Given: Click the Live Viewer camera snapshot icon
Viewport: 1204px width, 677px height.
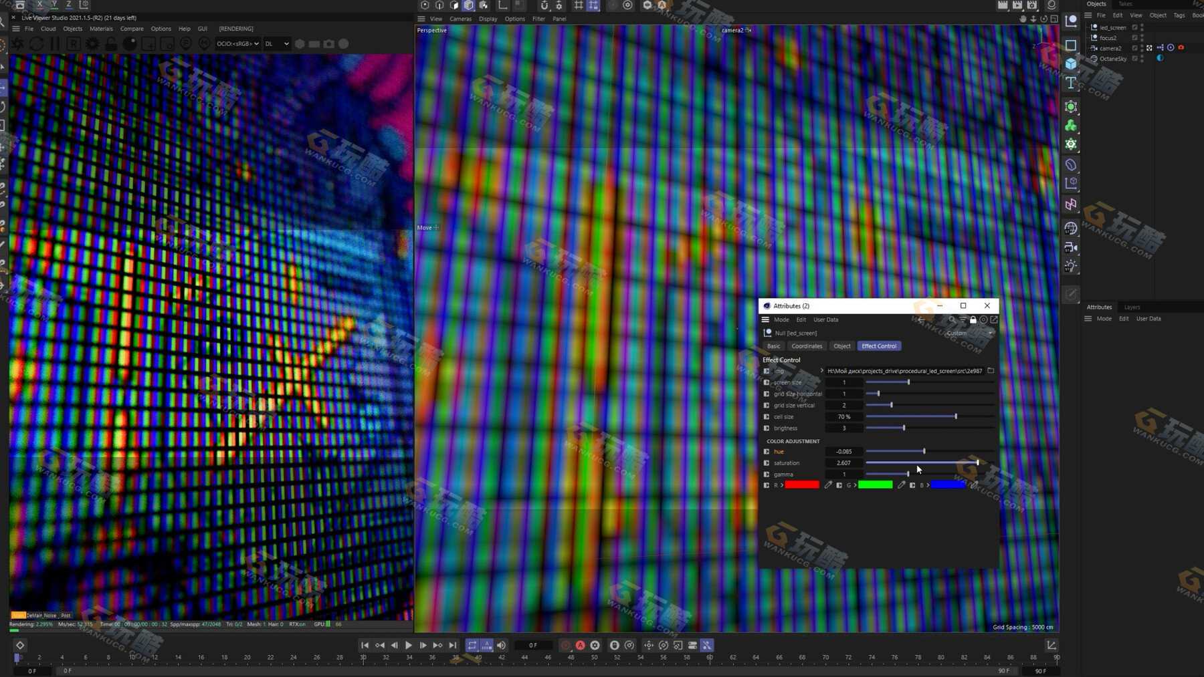Looking at the screenshot, I should point(328,43).
